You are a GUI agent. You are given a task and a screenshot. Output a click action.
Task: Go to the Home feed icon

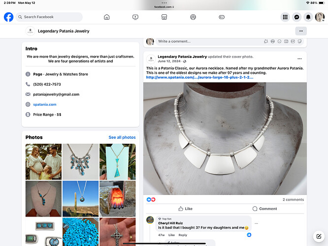107,17
